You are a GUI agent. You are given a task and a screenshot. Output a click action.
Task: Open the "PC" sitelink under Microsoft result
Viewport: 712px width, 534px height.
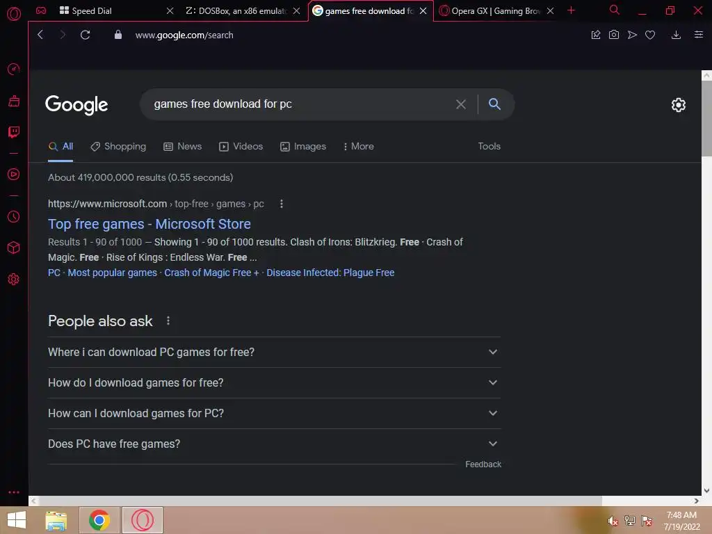pos(54,273)
